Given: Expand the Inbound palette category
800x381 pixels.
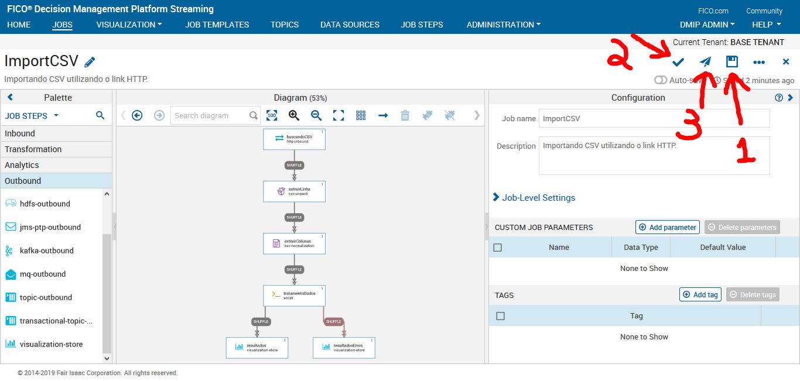Looking at the screenshot, I should click(x=20, y=133).
